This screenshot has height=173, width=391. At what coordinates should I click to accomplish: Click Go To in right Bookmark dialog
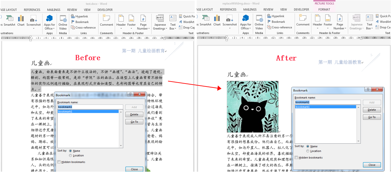click(x=372, y=117)
